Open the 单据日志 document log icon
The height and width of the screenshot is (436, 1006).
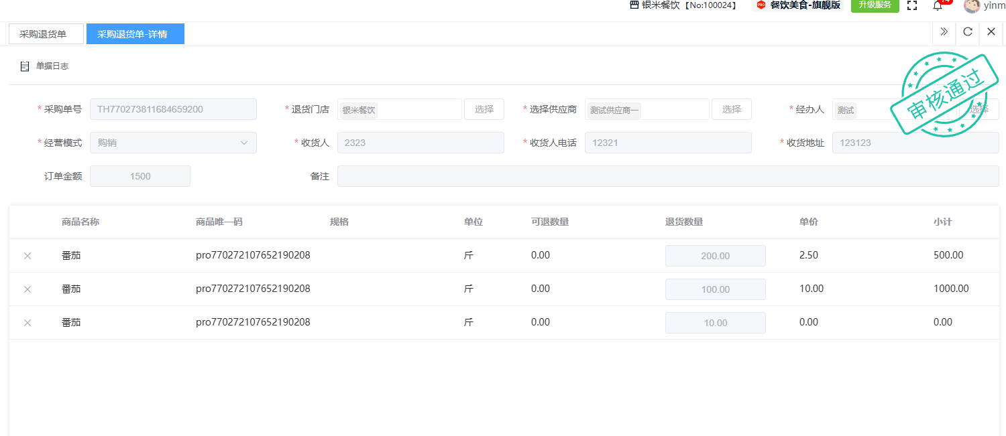(25, 66)
